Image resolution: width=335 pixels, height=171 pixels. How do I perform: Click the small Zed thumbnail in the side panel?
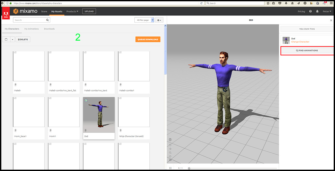point(286,40)
